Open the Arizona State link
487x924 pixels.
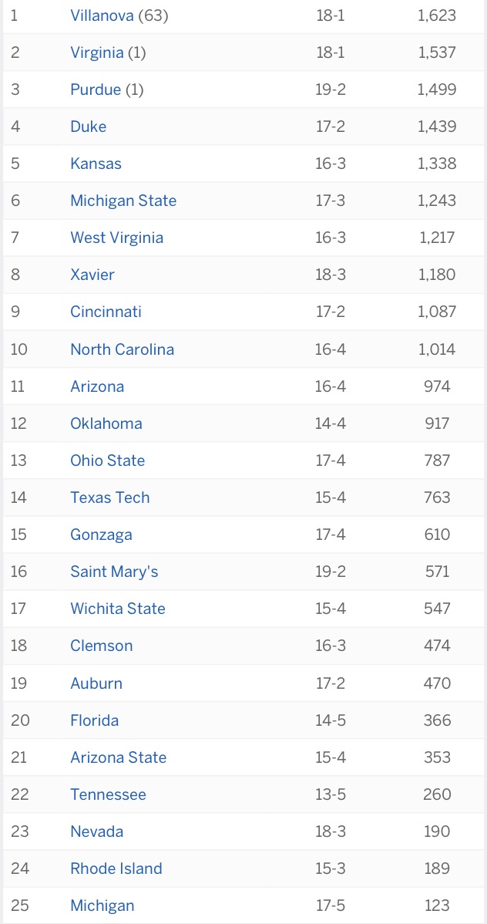[x=118, y=757]
